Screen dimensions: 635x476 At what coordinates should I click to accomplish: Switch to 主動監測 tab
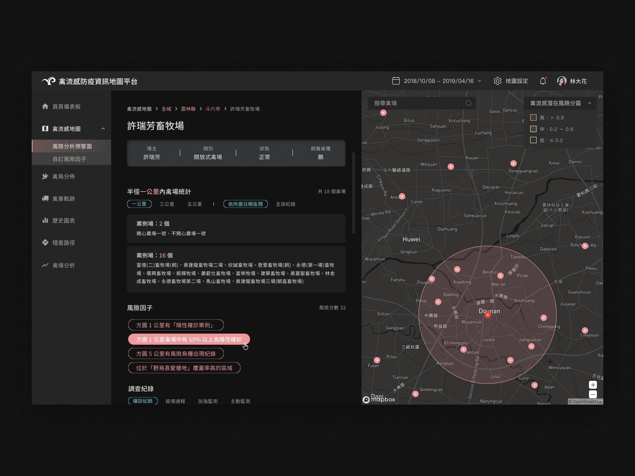pyautogui.click(x=241, y=401)
